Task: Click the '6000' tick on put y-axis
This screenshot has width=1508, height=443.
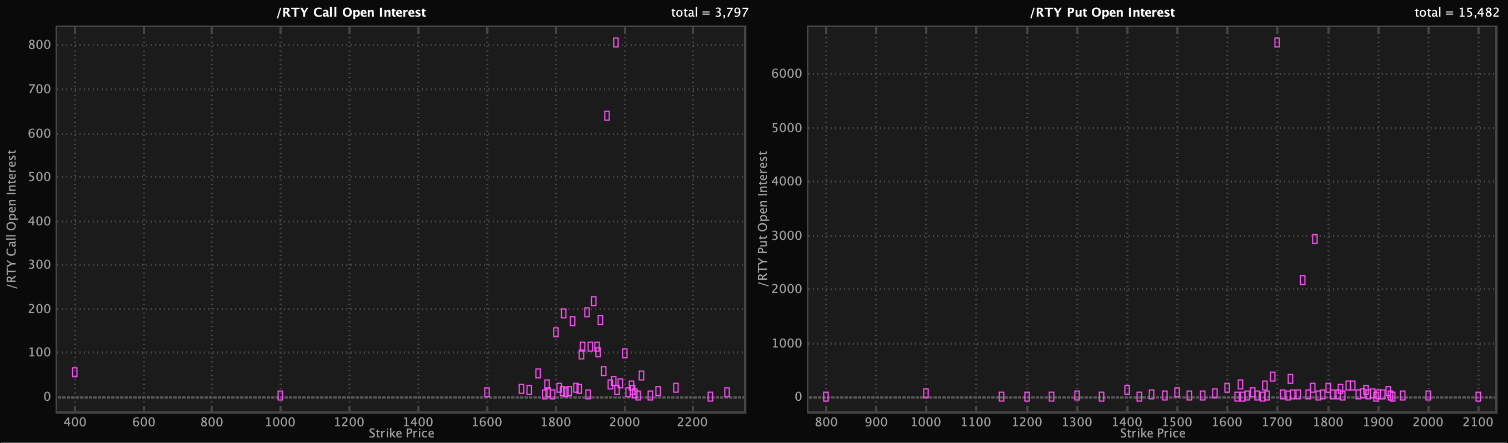Action: tap(787, 74)
